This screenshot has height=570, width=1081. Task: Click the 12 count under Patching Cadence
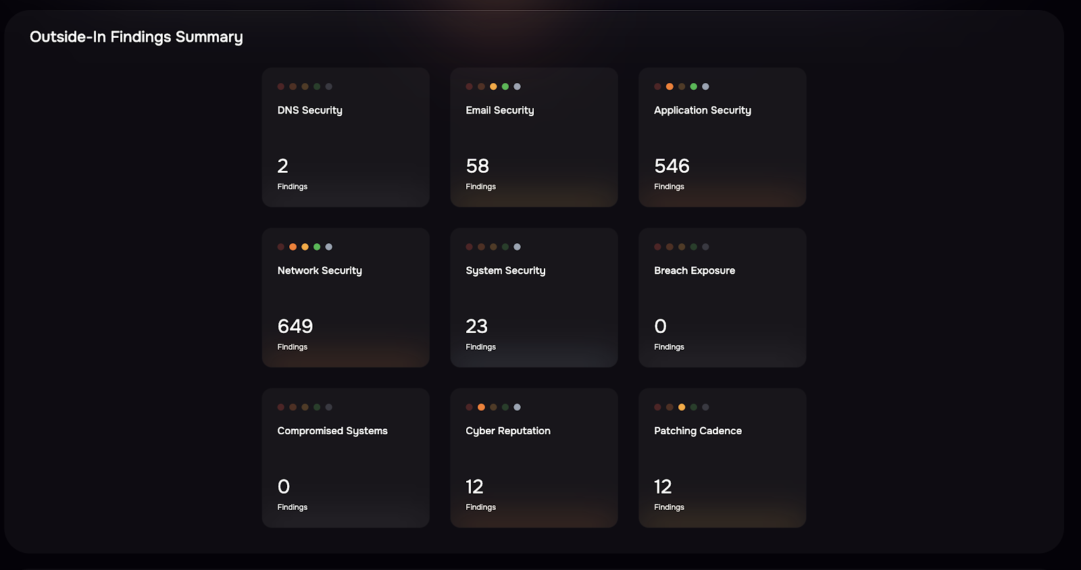click(x=663, y=487)
